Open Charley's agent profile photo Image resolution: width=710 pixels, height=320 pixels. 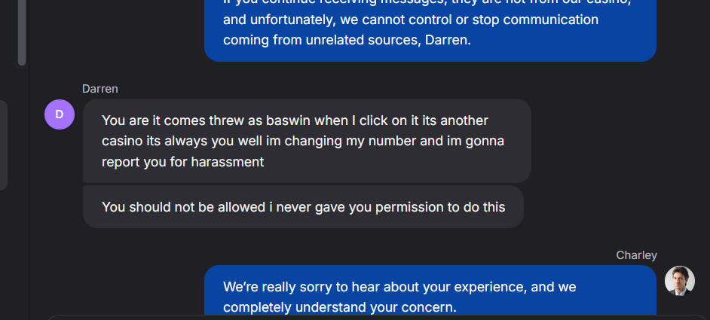tap(679, 281)
